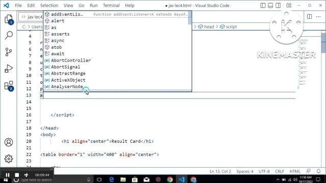This screenshot has height=183, width=326.
Task: Open Task View on taskbar
Action: click(x=99, y=179)
